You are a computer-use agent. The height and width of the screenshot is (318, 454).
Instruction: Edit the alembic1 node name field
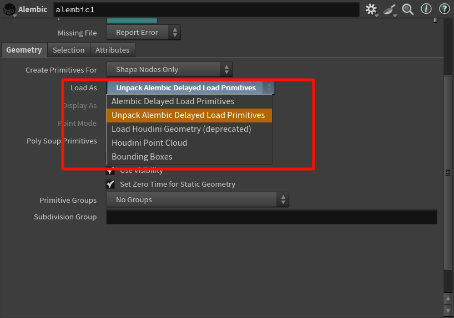coord(206,10)
